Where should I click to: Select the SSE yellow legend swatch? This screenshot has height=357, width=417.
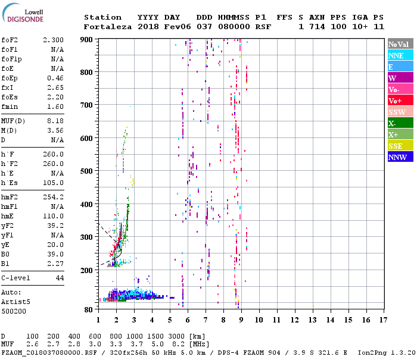[400, 146]
